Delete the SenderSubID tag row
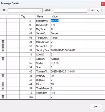Image resolution: width=105 pixels, height=112 pixels. 3,46
